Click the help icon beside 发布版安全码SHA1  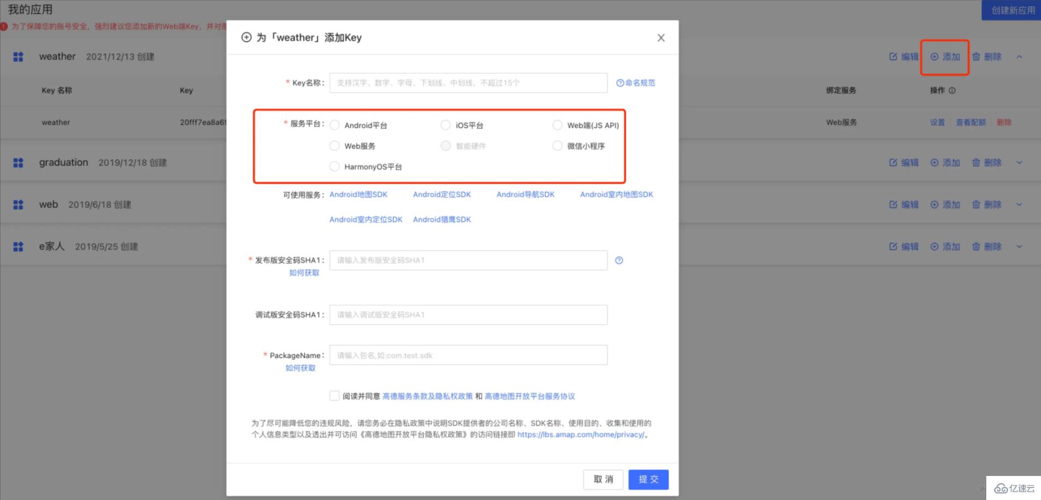pyautogui.click(x=619, y=260)
